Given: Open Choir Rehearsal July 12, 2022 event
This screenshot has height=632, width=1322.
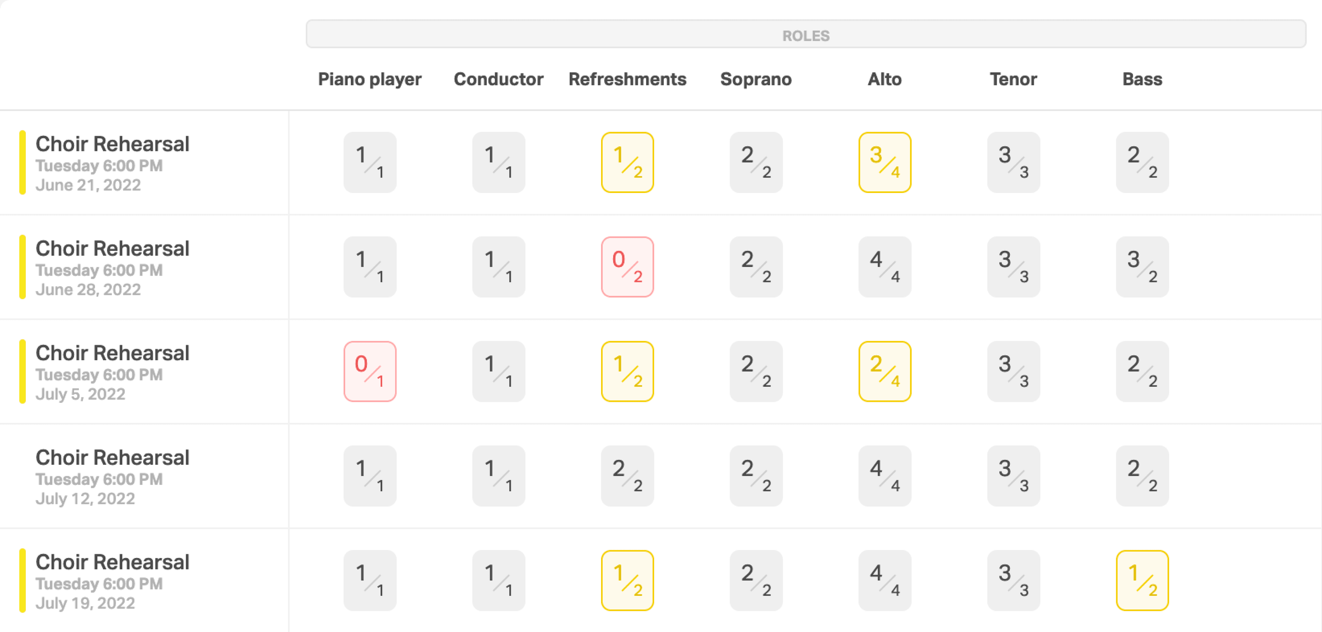Looking at the screenshot, I should click(x=112, y=476).
